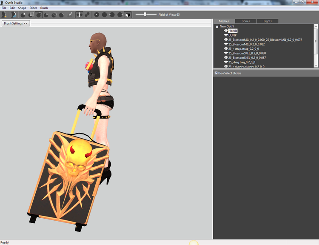
Task: Toggle visibility of strap mesh
Action: [x=226, y=48]
